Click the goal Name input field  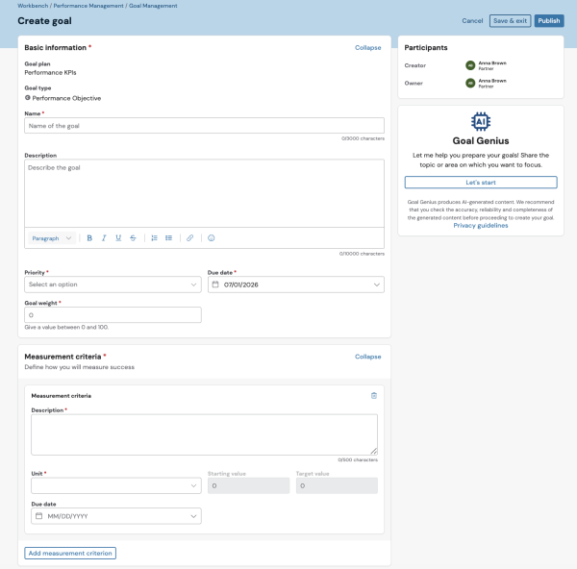204,125
